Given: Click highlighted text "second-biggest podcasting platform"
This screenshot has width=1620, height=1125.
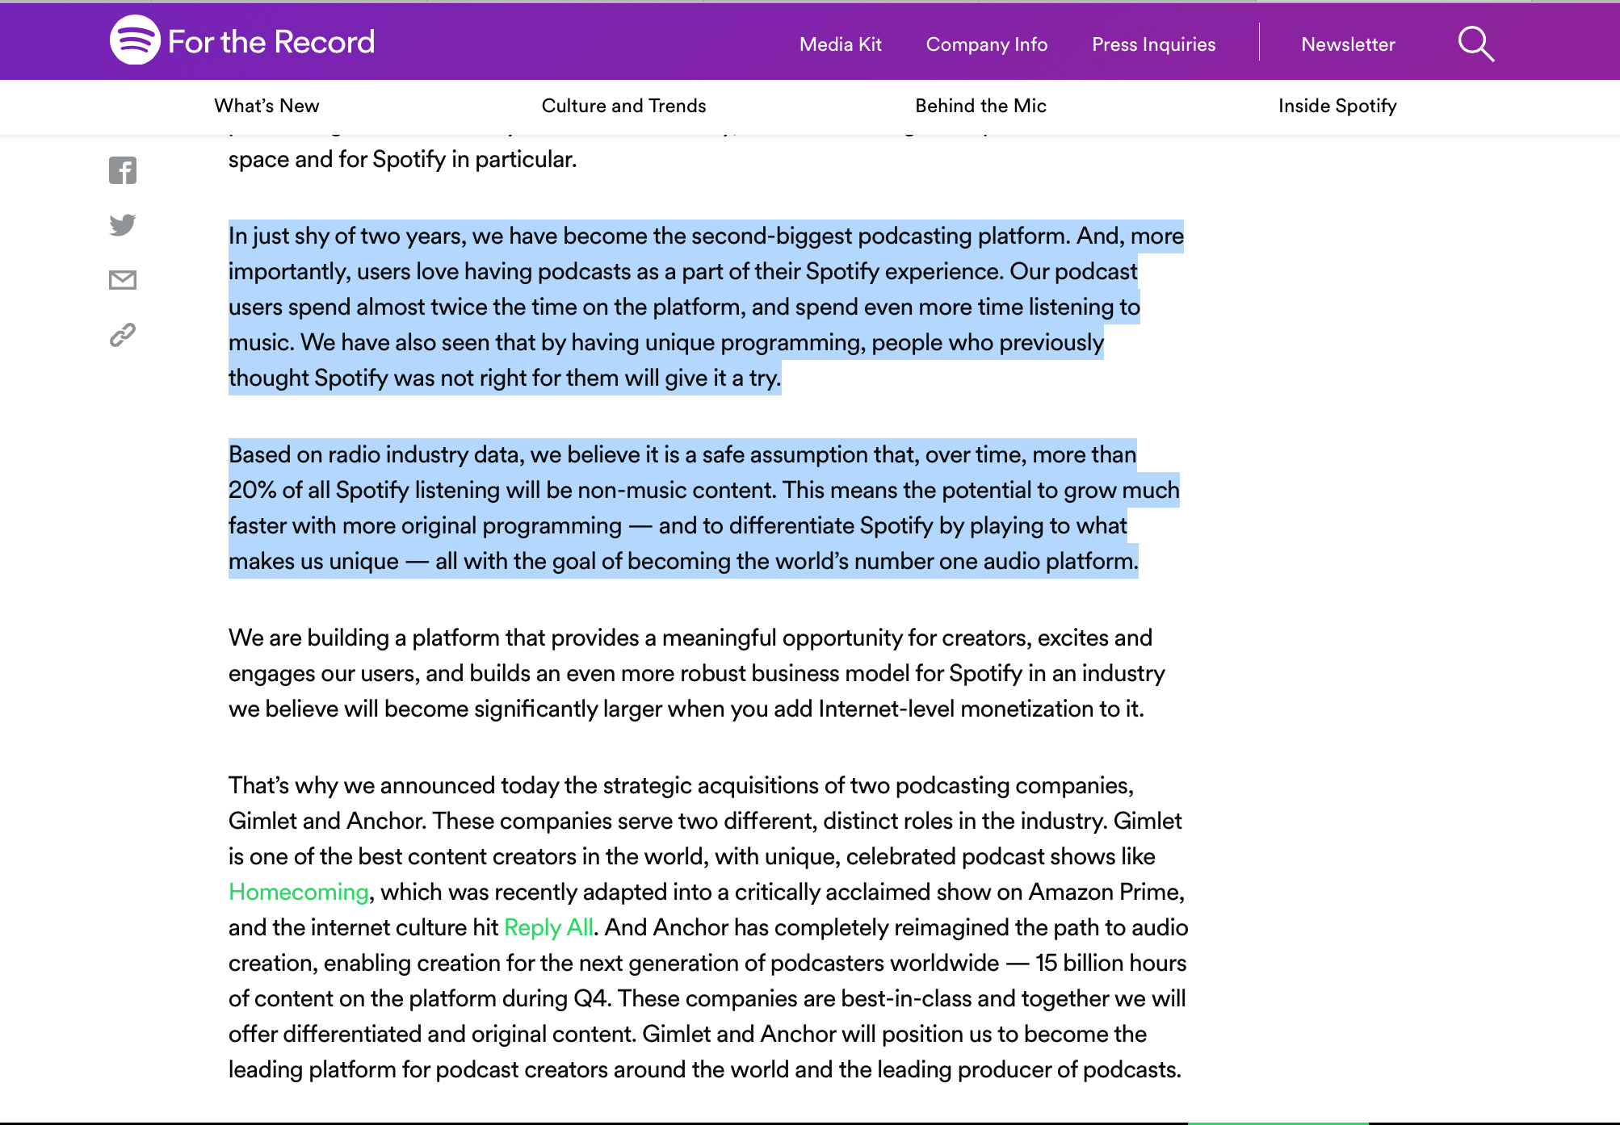Looking at the screenshot, I should 880,236.
